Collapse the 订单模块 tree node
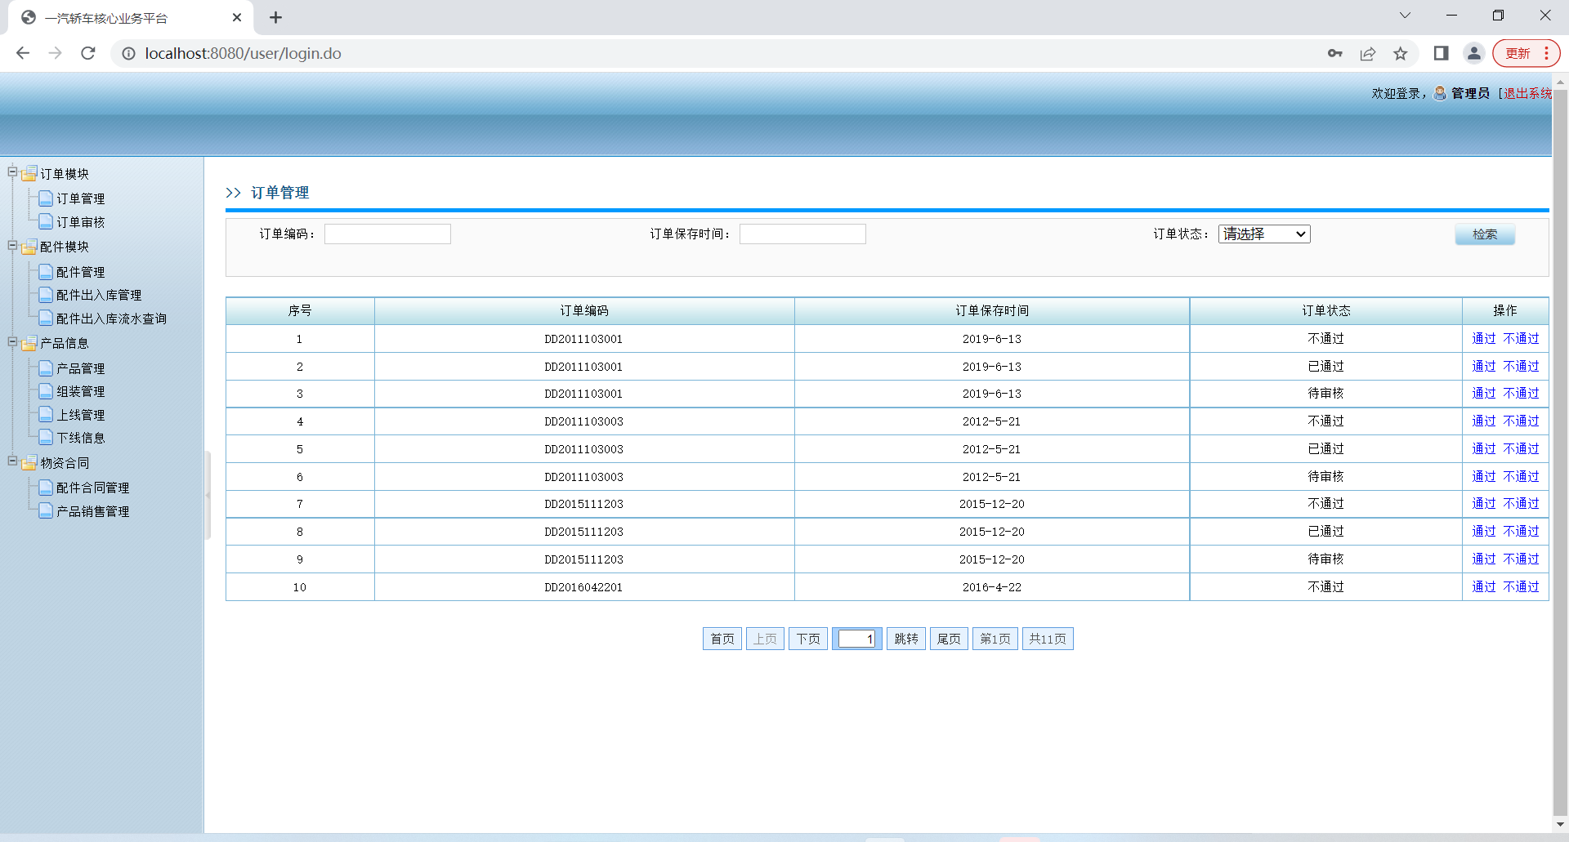The image size is (1569, 842). (12, 172)
